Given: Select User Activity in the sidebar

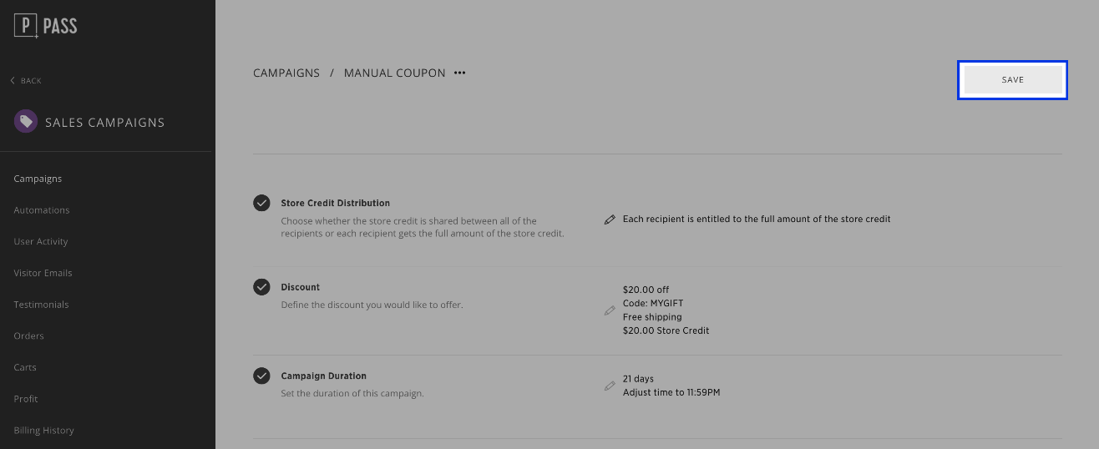Looking at the screenshot, I should pyautogui.click(x=41, y=242).
